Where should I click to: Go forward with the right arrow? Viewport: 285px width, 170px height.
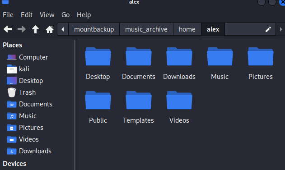tap(21, 29)
